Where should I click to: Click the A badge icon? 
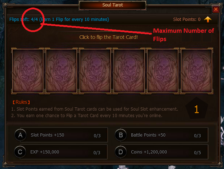(20, 135)
